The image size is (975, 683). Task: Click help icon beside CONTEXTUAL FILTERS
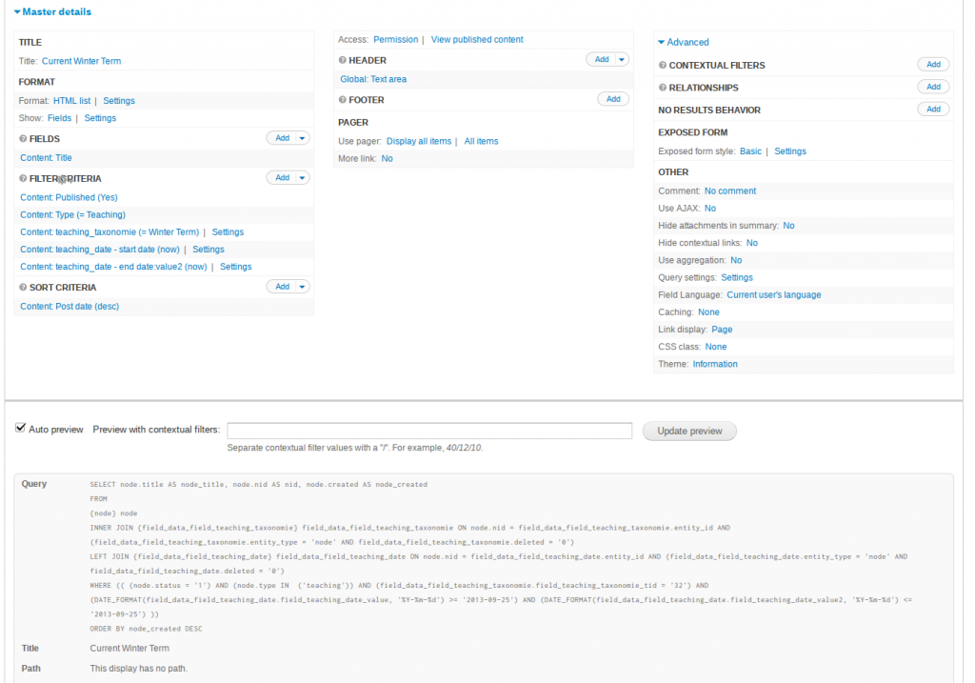(663, 66)
